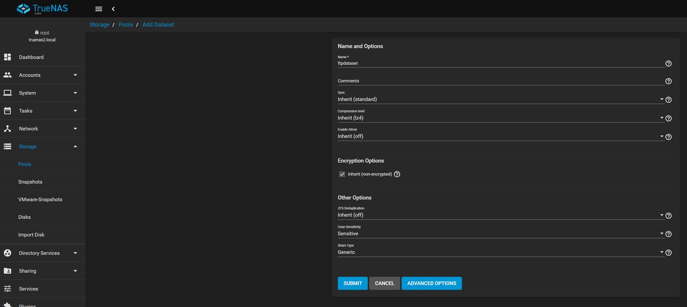Expand the Tasks menu arrow
This screenshot has width=687, height=307.
point(75,111)
